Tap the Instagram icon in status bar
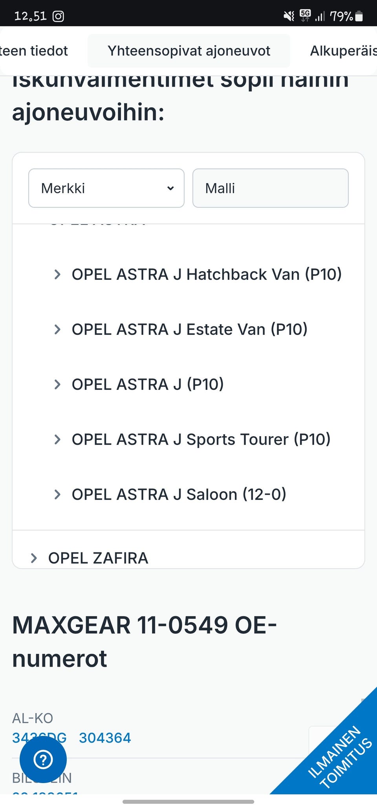Image resolution: width=377 pixels, height=809 pixels. point(59,16)
